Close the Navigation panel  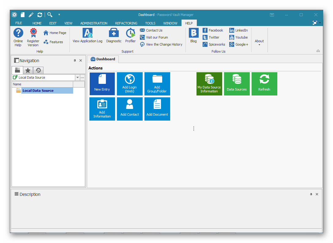tap(81, 61)
